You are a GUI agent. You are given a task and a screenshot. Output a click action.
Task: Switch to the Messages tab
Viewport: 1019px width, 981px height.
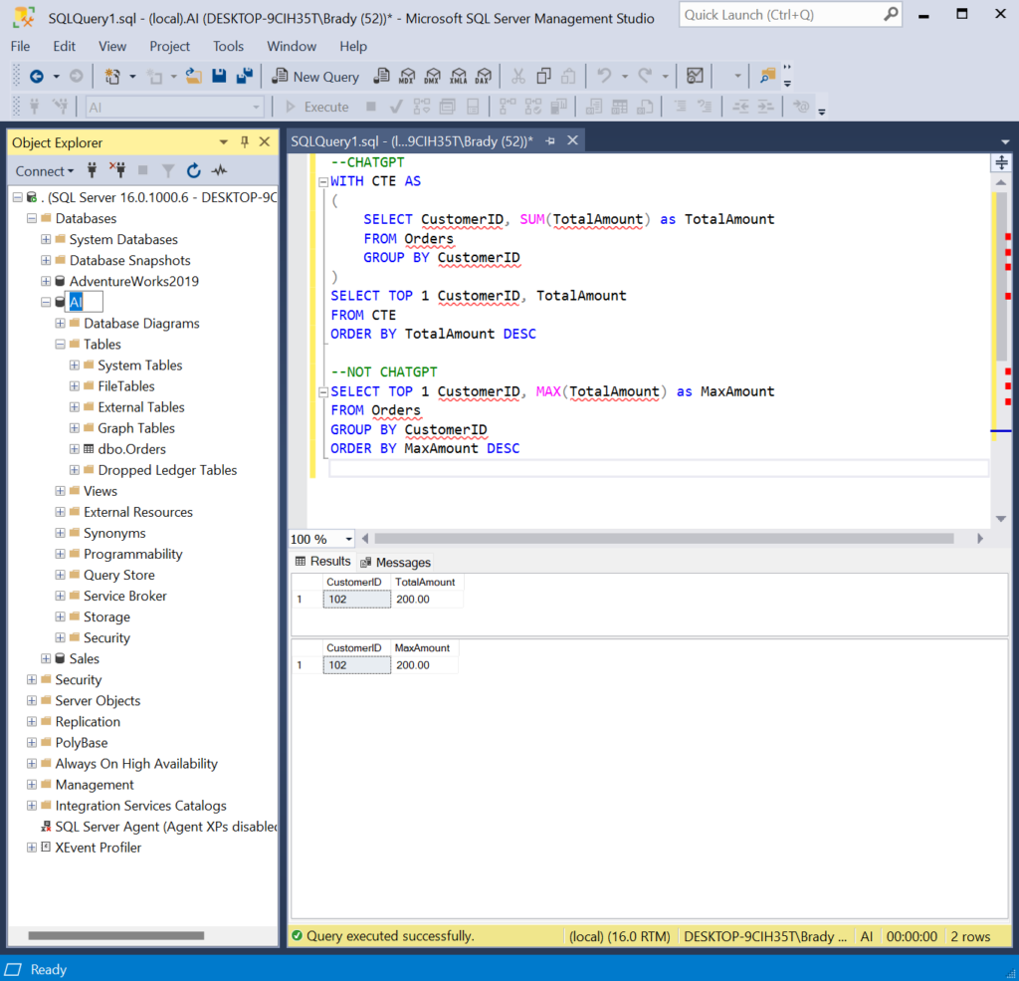click(396, 562)
